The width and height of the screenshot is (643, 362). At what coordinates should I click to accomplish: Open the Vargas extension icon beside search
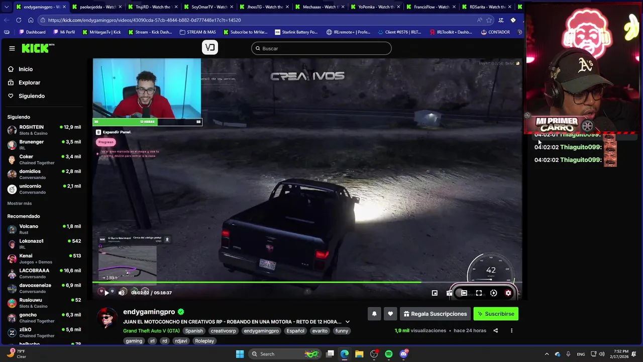(x=209, y=47)
